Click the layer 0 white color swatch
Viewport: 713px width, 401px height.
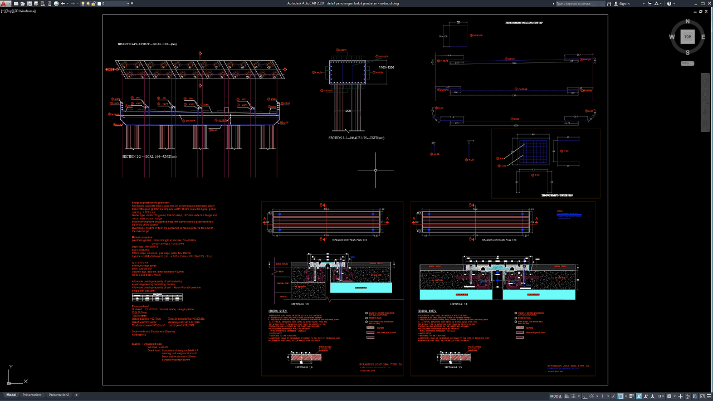coord(99,4)
